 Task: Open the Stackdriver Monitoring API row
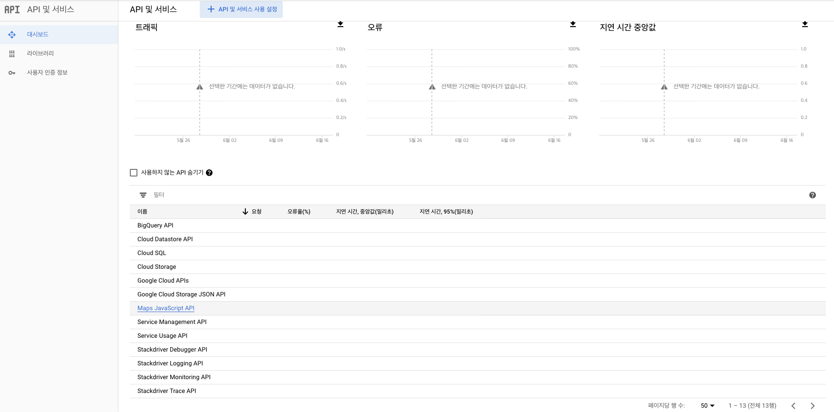(477, 377)
